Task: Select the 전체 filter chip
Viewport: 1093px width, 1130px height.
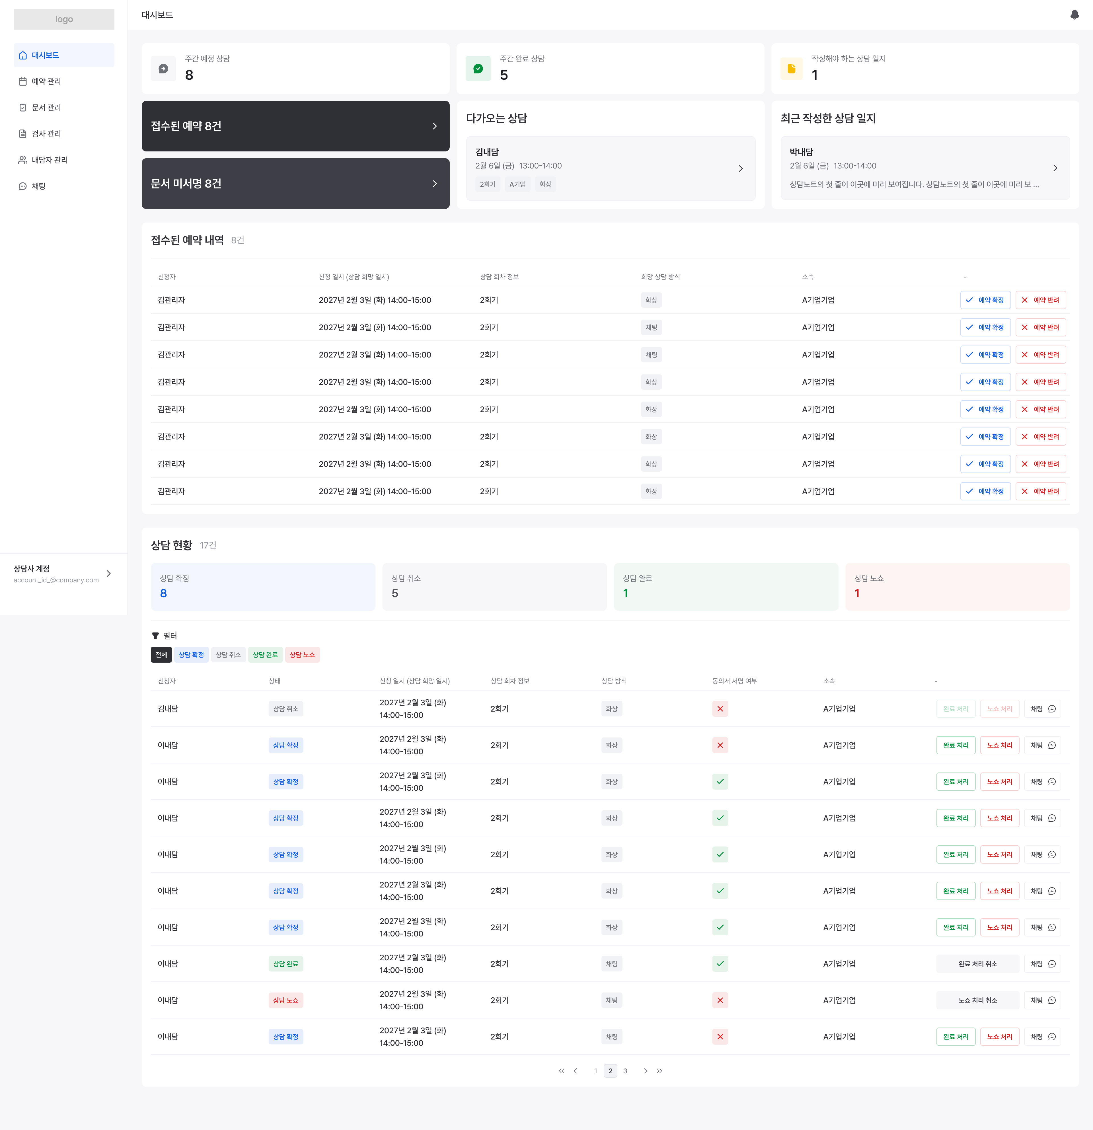Action: click(x=161, y=655)
